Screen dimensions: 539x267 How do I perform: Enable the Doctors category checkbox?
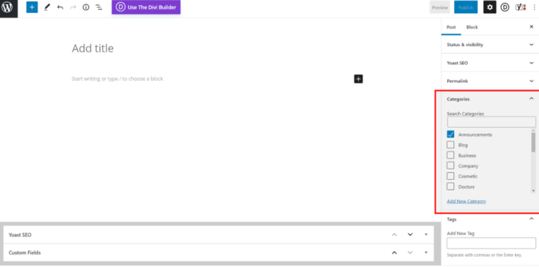451,186
